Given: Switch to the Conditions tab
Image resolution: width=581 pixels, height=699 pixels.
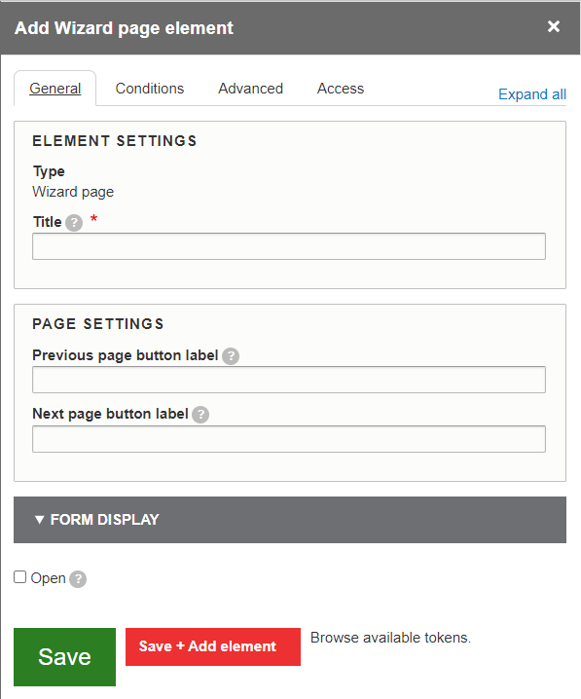Looking at the screenshot, I should (150, 89).
